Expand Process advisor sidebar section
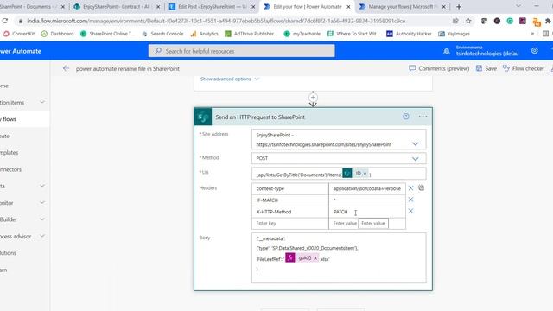Screen dimensions: 553x311 coord(42,236)
